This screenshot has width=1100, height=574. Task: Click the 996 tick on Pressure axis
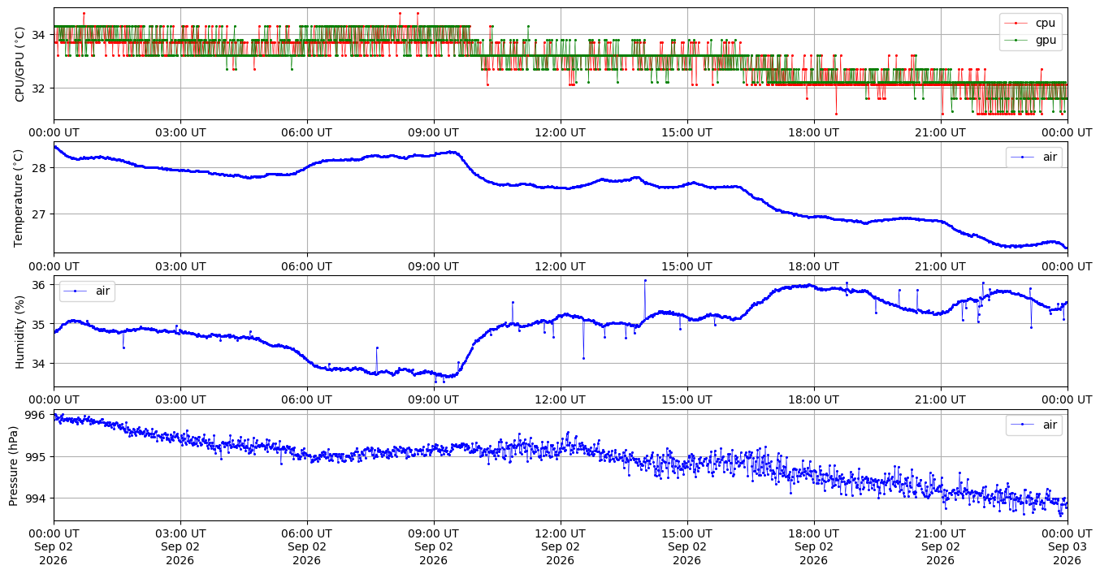(38, 415)
